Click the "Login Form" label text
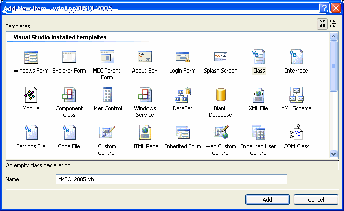This screenshot has height=211, width=344. pyautogui.click(x=182, y=71)
